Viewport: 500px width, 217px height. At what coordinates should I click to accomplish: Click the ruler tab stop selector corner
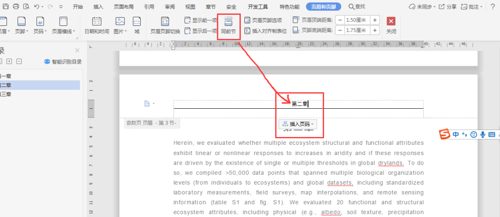[x=91, y=47]
